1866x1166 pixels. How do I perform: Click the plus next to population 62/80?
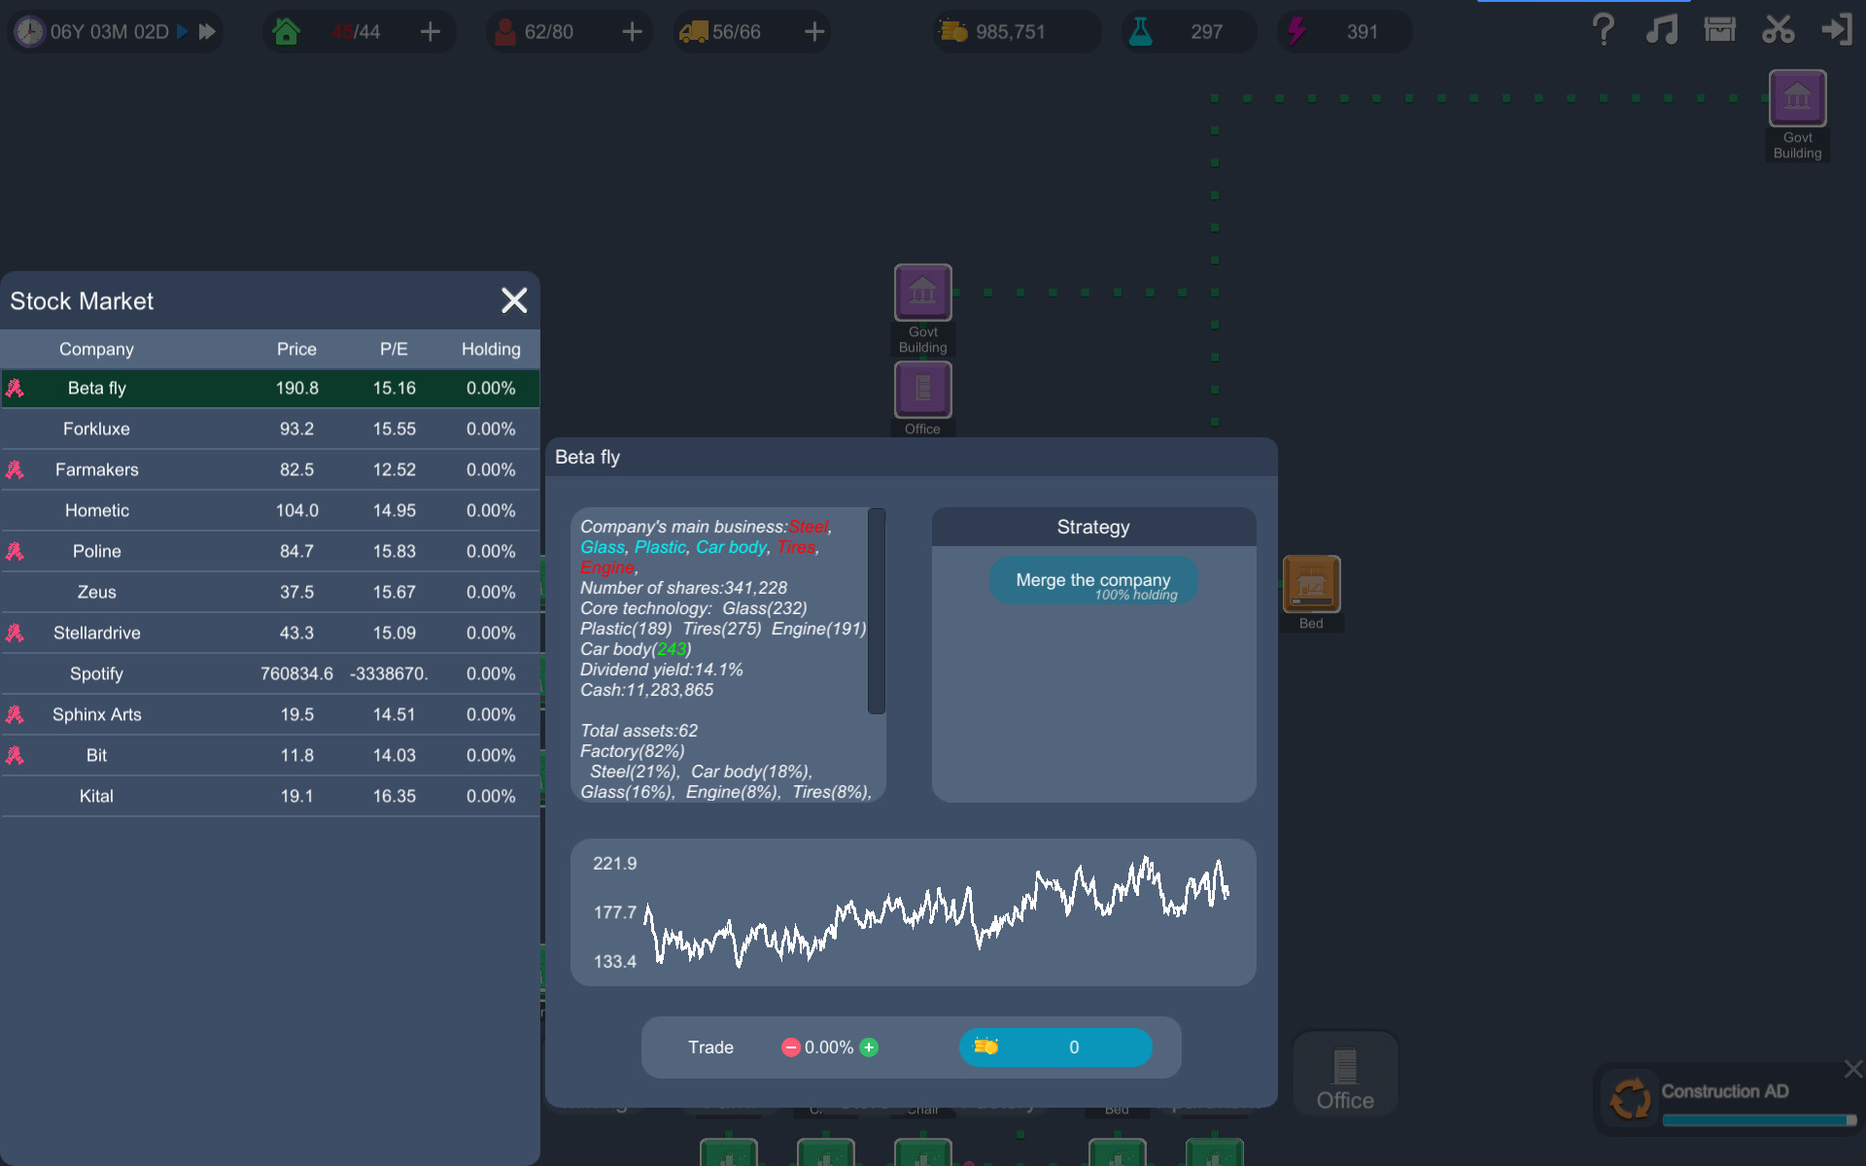coord(633,31)
